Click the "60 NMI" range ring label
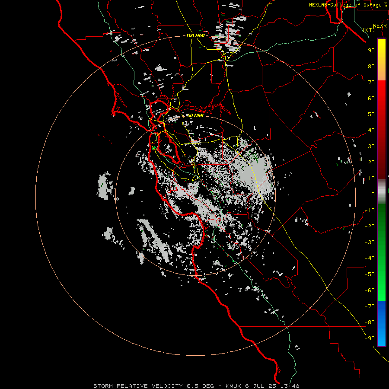Screen dimensions: 389x389 pos(195,115)
